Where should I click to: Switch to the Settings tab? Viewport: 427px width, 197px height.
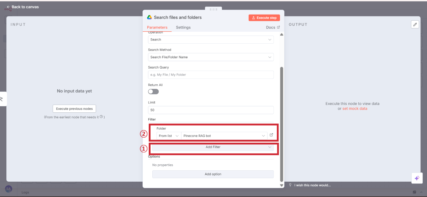coord(183,27)
